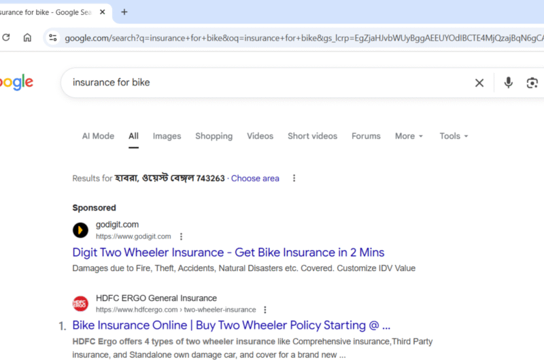Click 'HDFC ERGO General Insurance' site name
The image size is (544, 362).
tap(156, 298)
